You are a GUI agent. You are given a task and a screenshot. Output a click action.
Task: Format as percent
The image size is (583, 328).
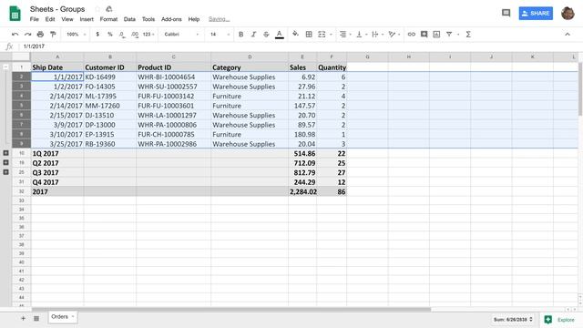coord(110,35)
